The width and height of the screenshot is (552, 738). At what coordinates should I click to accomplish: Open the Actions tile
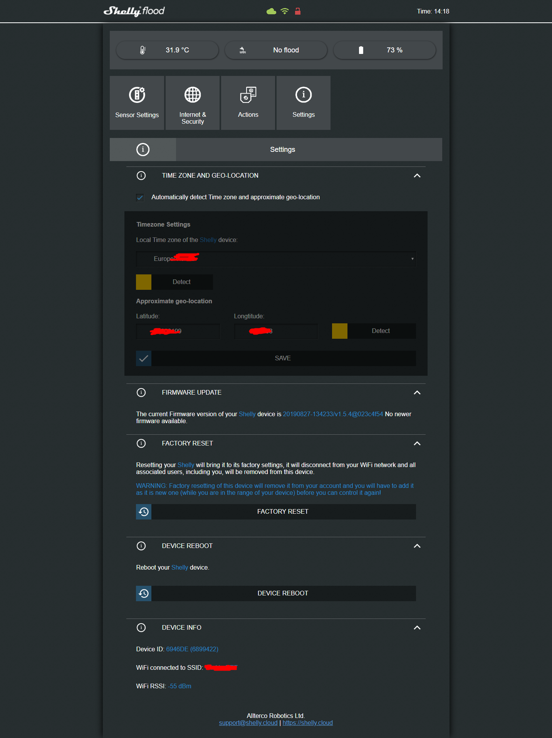pyautogui.click(x=248, y=103)
